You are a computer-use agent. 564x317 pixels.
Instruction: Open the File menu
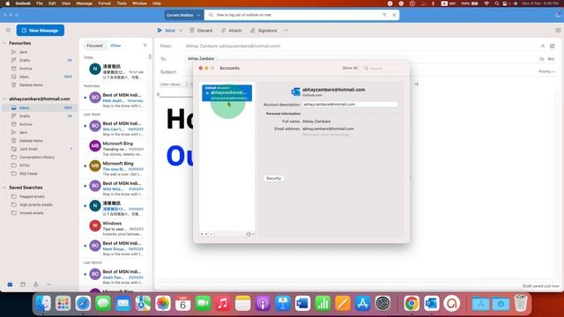click(x=40, y=4)
